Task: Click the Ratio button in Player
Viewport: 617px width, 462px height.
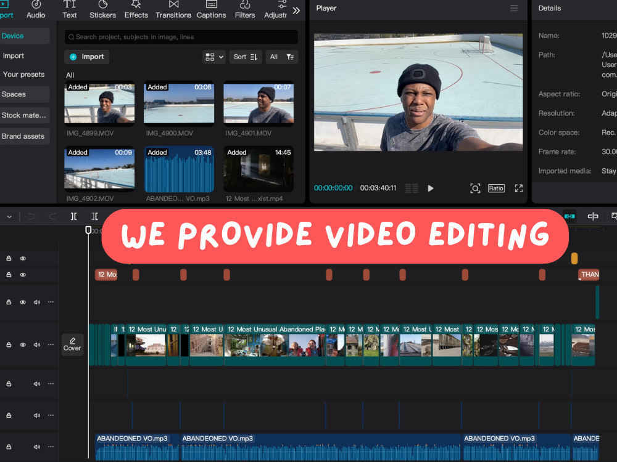Action: (496, 188)
